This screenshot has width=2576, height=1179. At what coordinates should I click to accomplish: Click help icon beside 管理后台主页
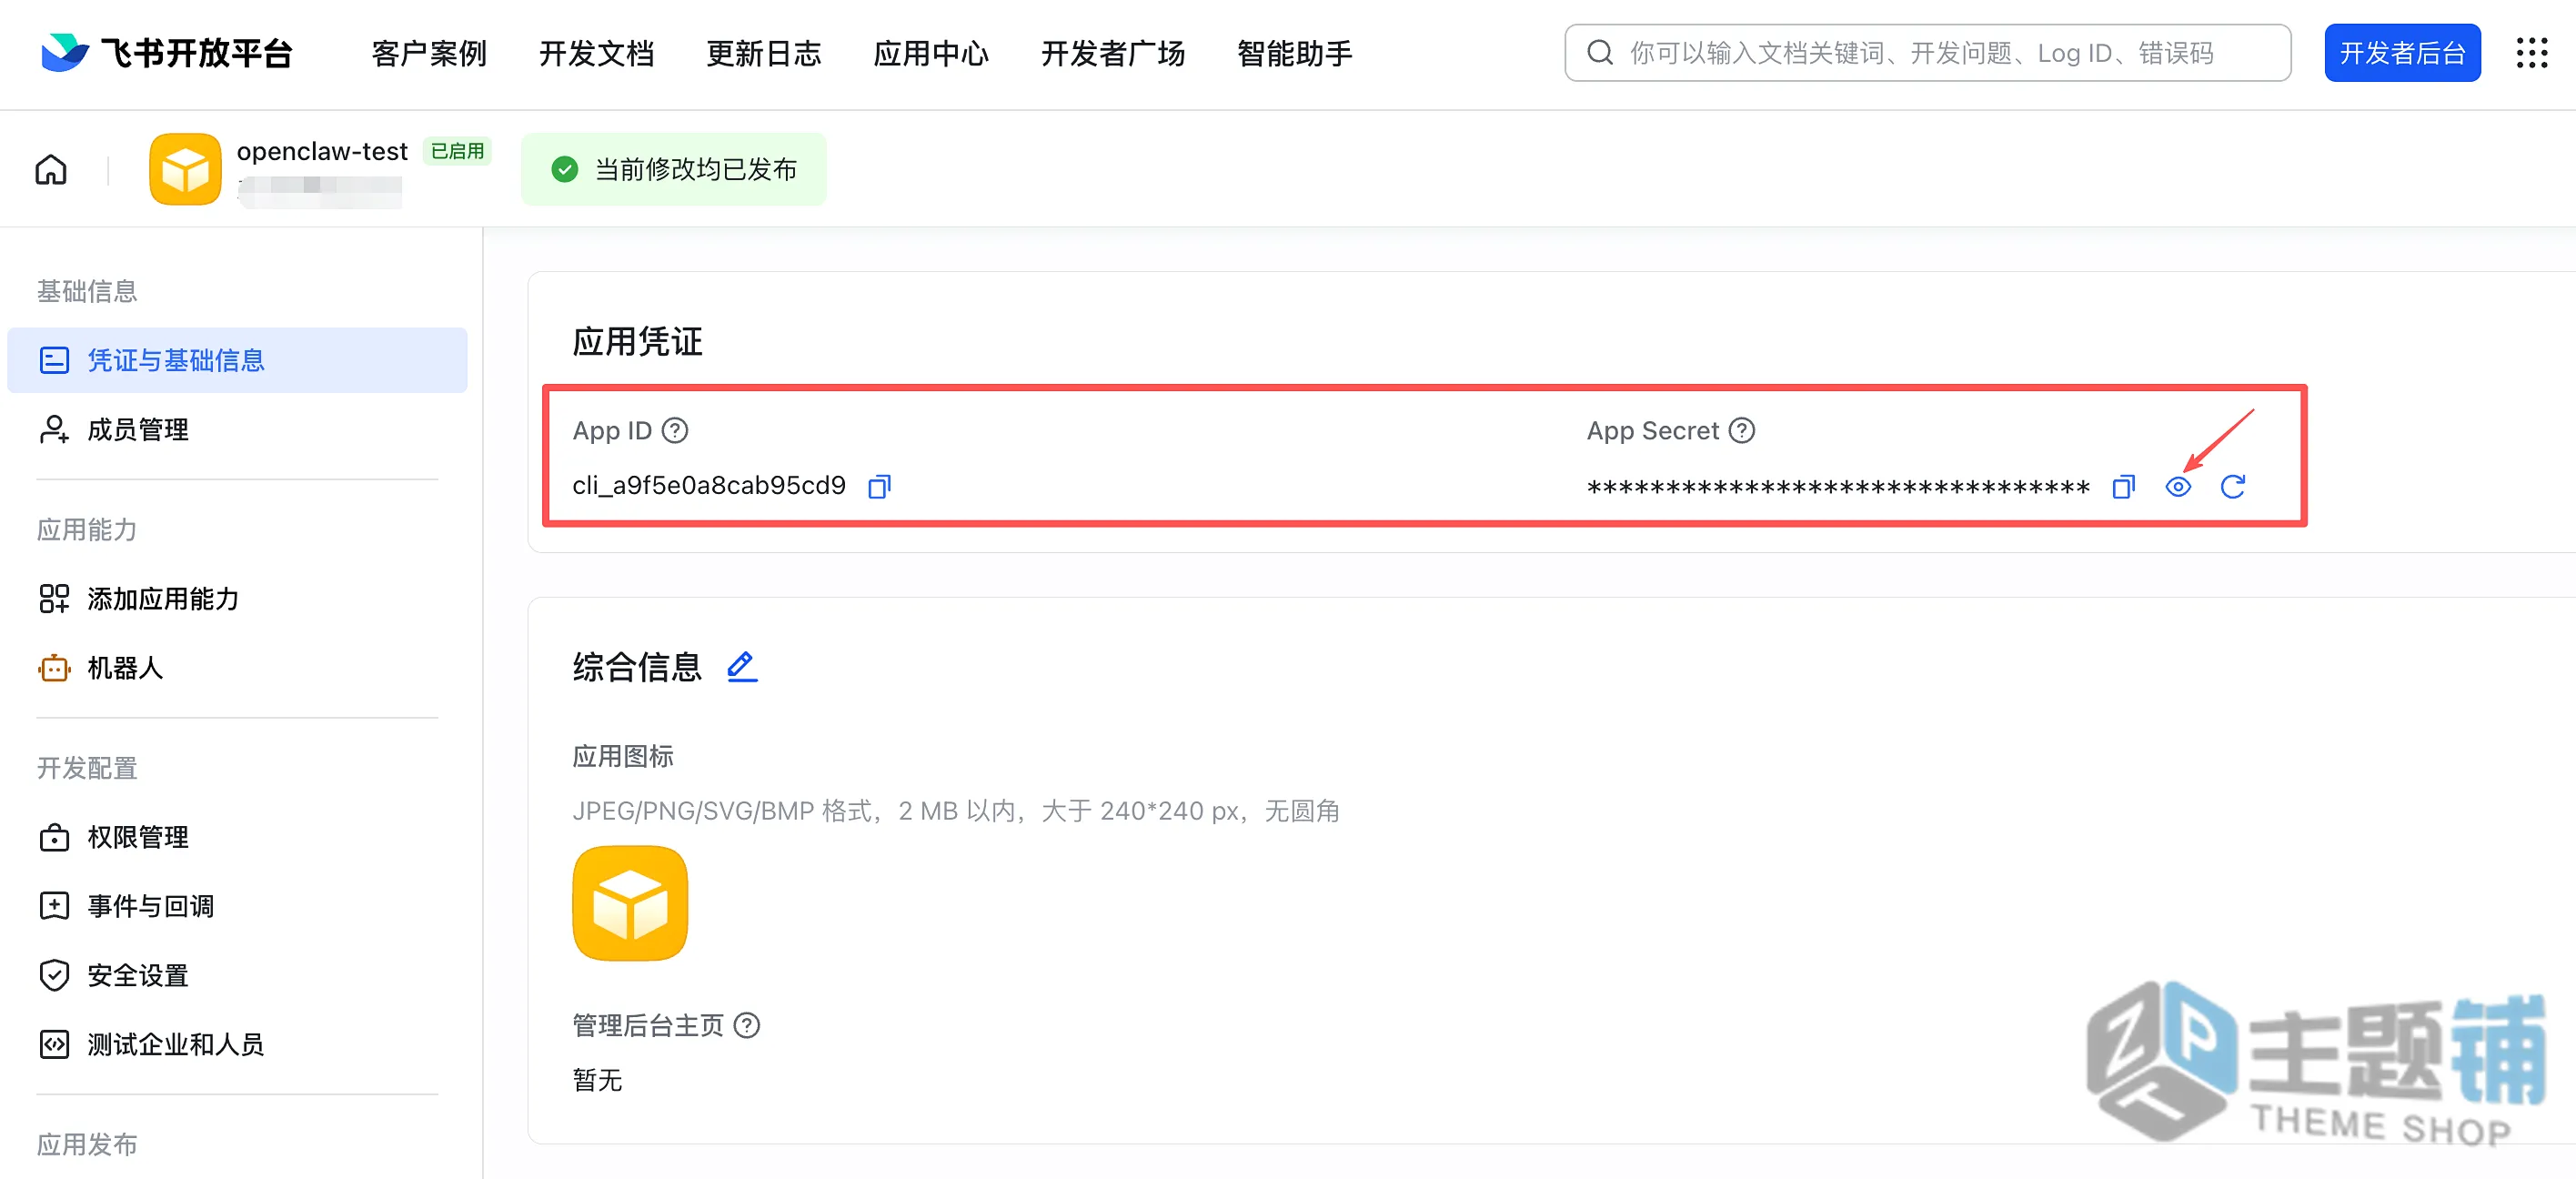[747, 1025]
